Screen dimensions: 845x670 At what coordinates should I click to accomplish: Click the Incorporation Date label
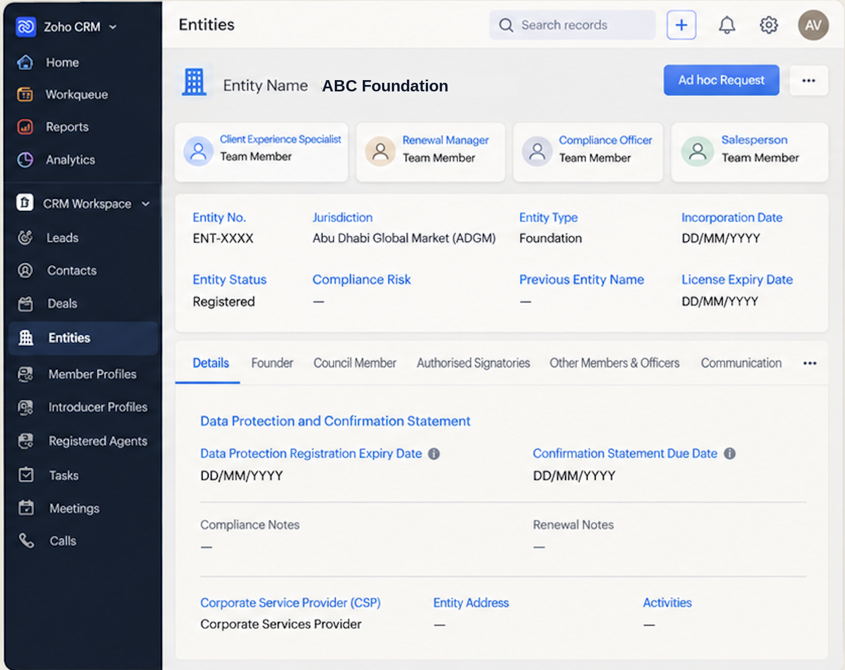tap(732, 218)
